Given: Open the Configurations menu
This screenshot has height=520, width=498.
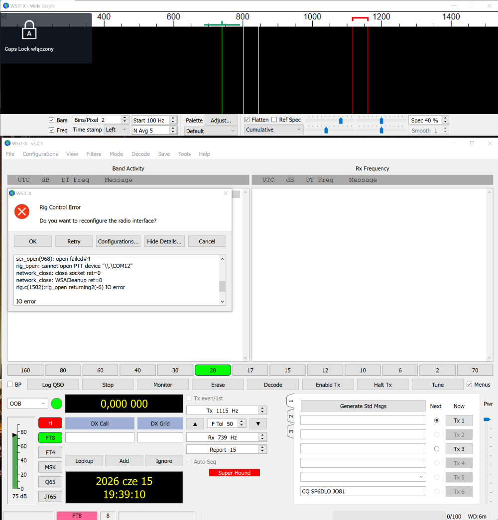Looking at the screenshot, I should 40,154.
